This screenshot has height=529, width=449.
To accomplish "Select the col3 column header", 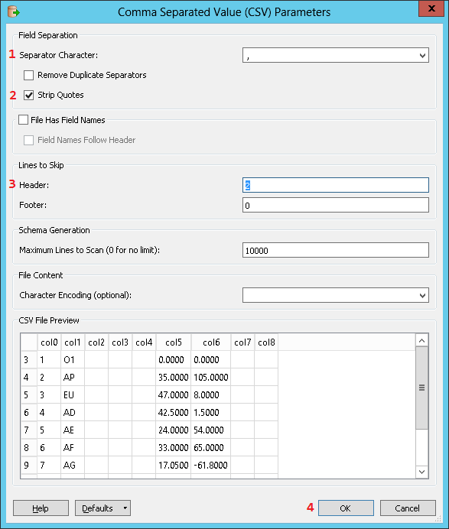I will [120, 342].
